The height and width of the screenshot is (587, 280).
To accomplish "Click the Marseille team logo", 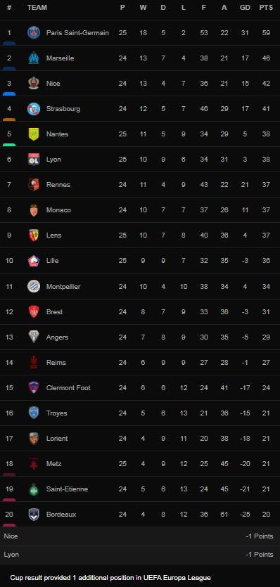I will tap(34, 58).
